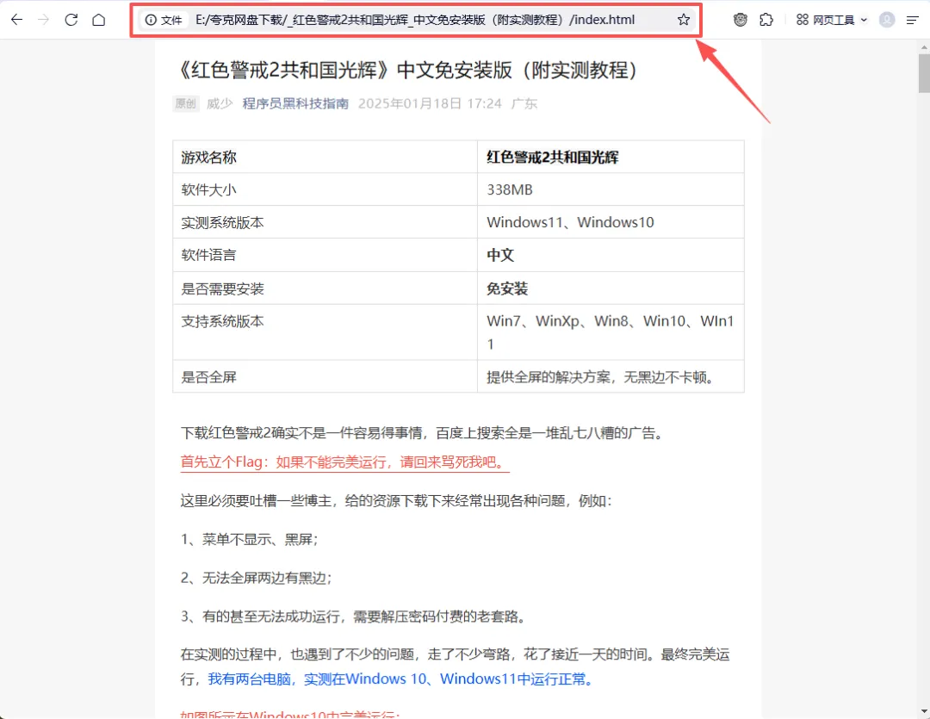Click the browser forward arrow
Viewport: 930px width, 719px height.
pyautogui.click(x=43, y=20)
